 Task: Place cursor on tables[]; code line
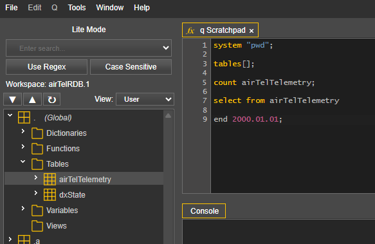click(234, 64)
